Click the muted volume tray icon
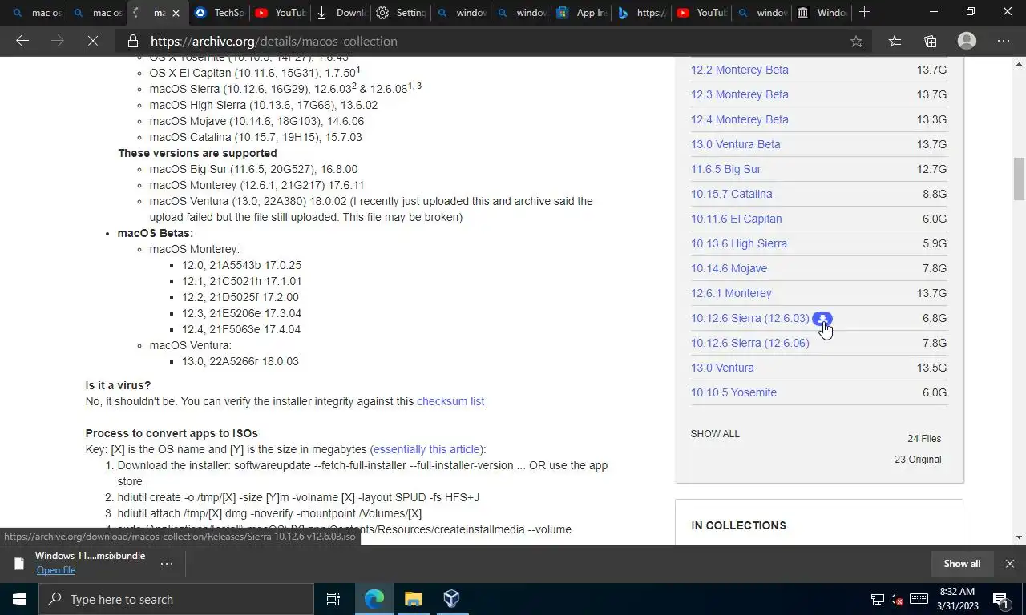Viewport: 1026px width, 615px height. 898,599
